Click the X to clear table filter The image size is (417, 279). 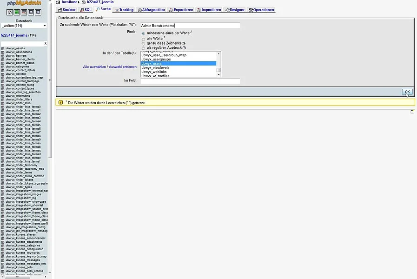point(46,43)
